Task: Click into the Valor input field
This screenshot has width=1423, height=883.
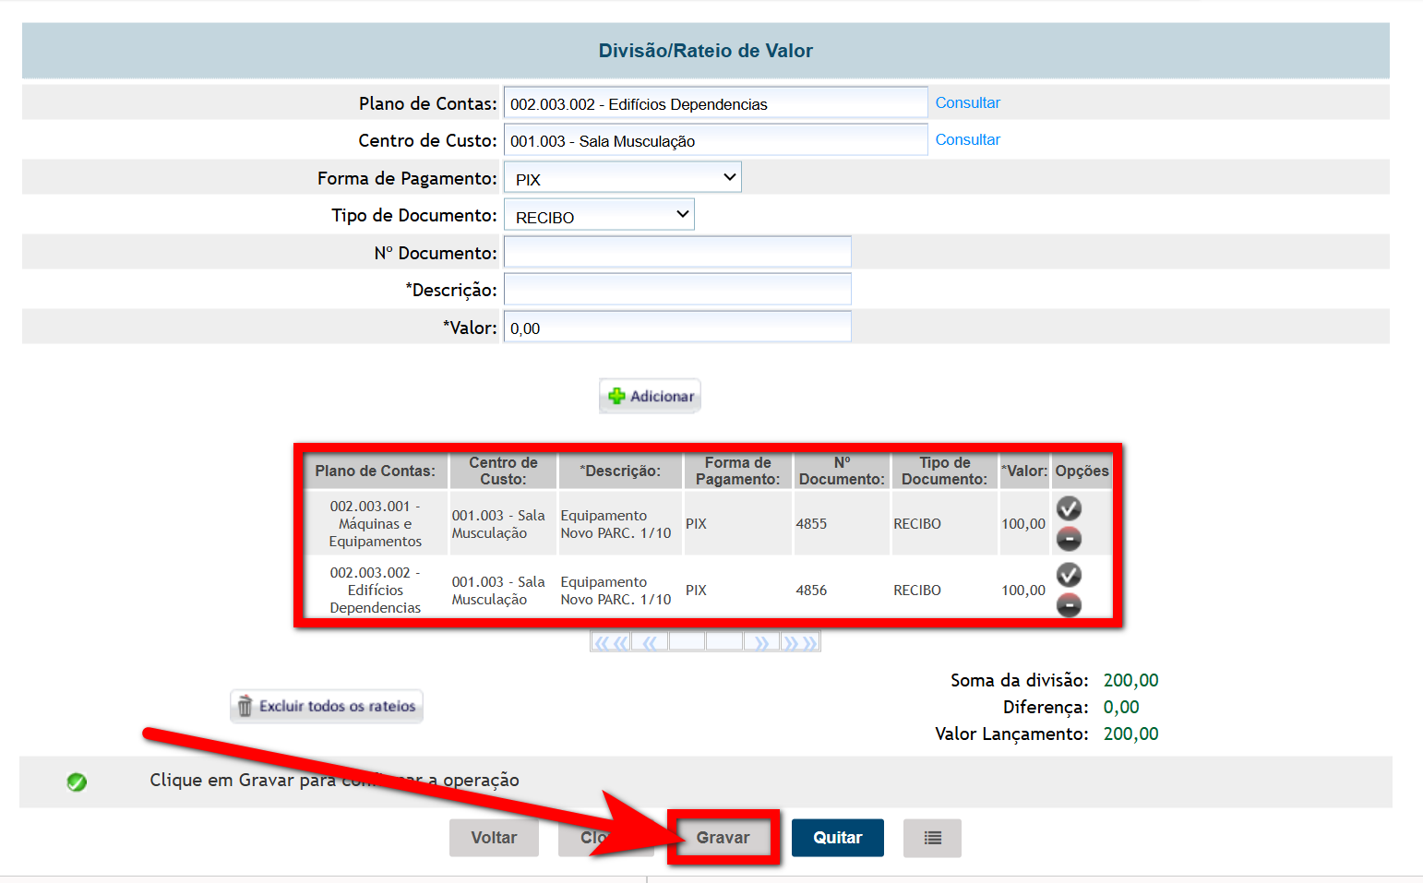Action: click(x=676, y=328)
